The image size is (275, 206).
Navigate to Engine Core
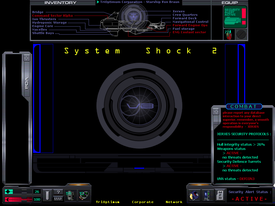pyautogui.click(x=43, y=26)
